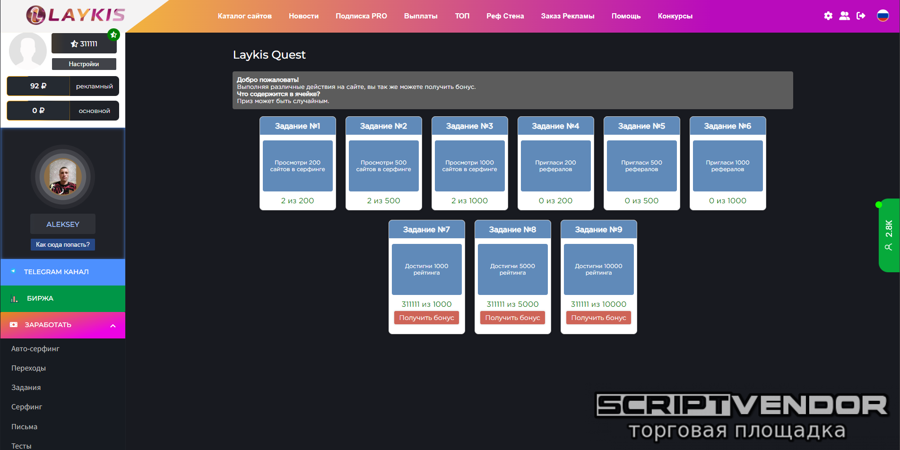Click the logout arrow icon
Screen dimensions: 900x450
point(861,16)
